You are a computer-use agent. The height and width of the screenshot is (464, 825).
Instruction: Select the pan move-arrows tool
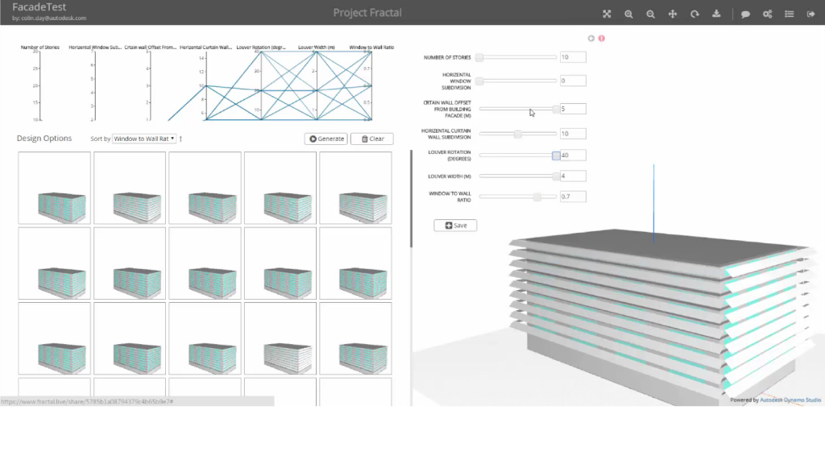pos(673,14)
